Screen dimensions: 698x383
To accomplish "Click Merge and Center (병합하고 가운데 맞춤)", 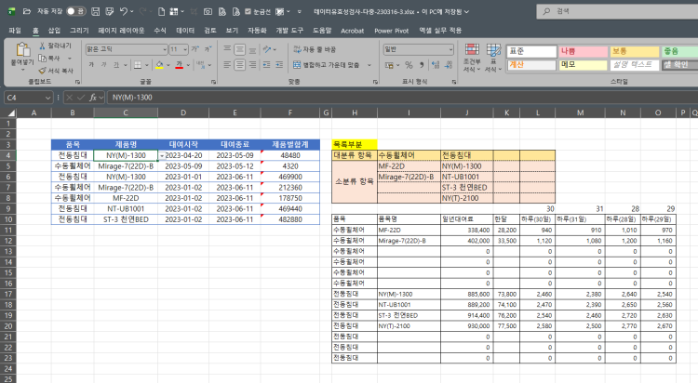I will [x=326, y=66].
